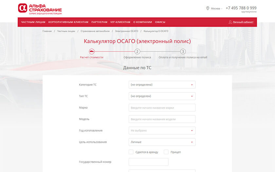275x172 pixels.
Task: Click the location pin icon near Москва
Action: coord(208,8)
